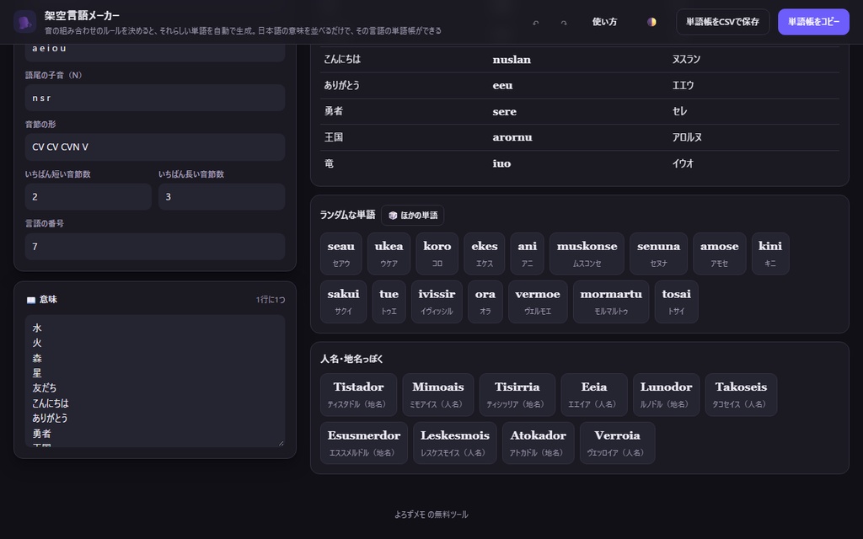
Task: Click the person name Takoseis
Action: tap(742, 395)
